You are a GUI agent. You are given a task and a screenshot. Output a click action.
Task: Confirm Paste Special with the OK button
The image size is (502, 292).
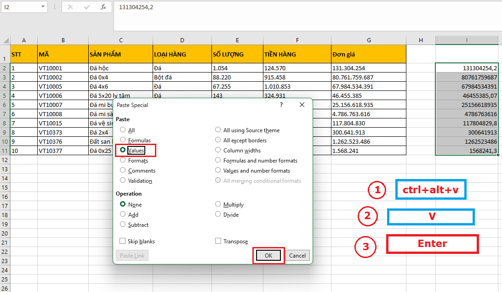click(x=268, y=255)
